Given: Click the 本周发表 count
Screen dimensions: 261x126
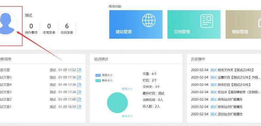Looking at the screenshot, I should pyautogui.click(x=49, y=26).
